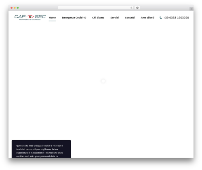Open Emergenza Covid-19 page
The height and width of the screenshot is (170, 202).
click(74, 18)
